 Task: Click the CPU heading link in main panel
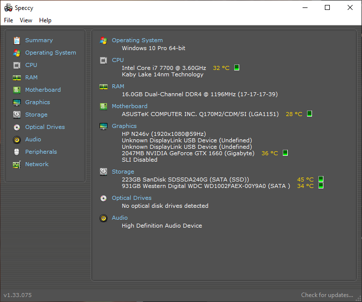(118, 60)
